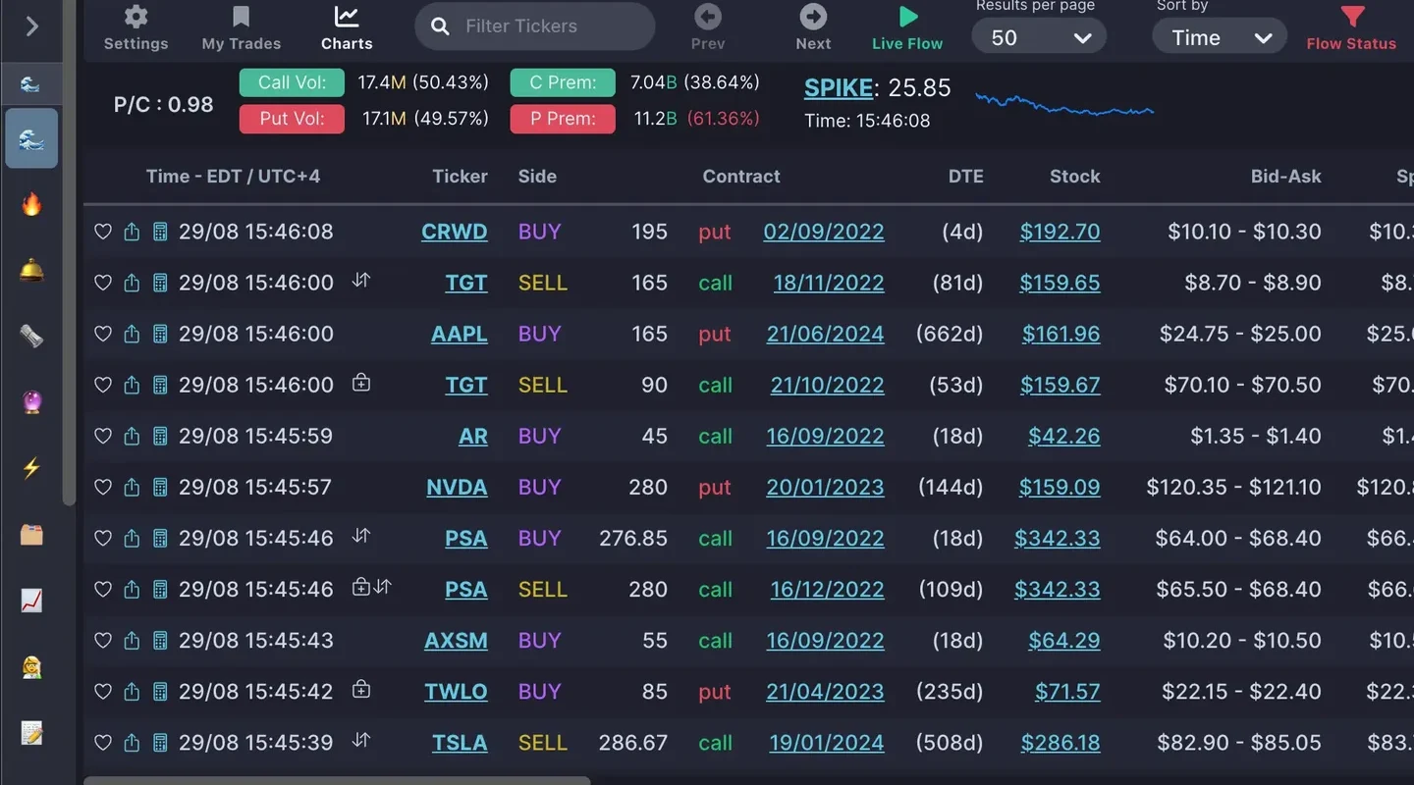Toggle the Call Vol filter
The height and width of the screenshot is (785, 1414).
[292, 82]
